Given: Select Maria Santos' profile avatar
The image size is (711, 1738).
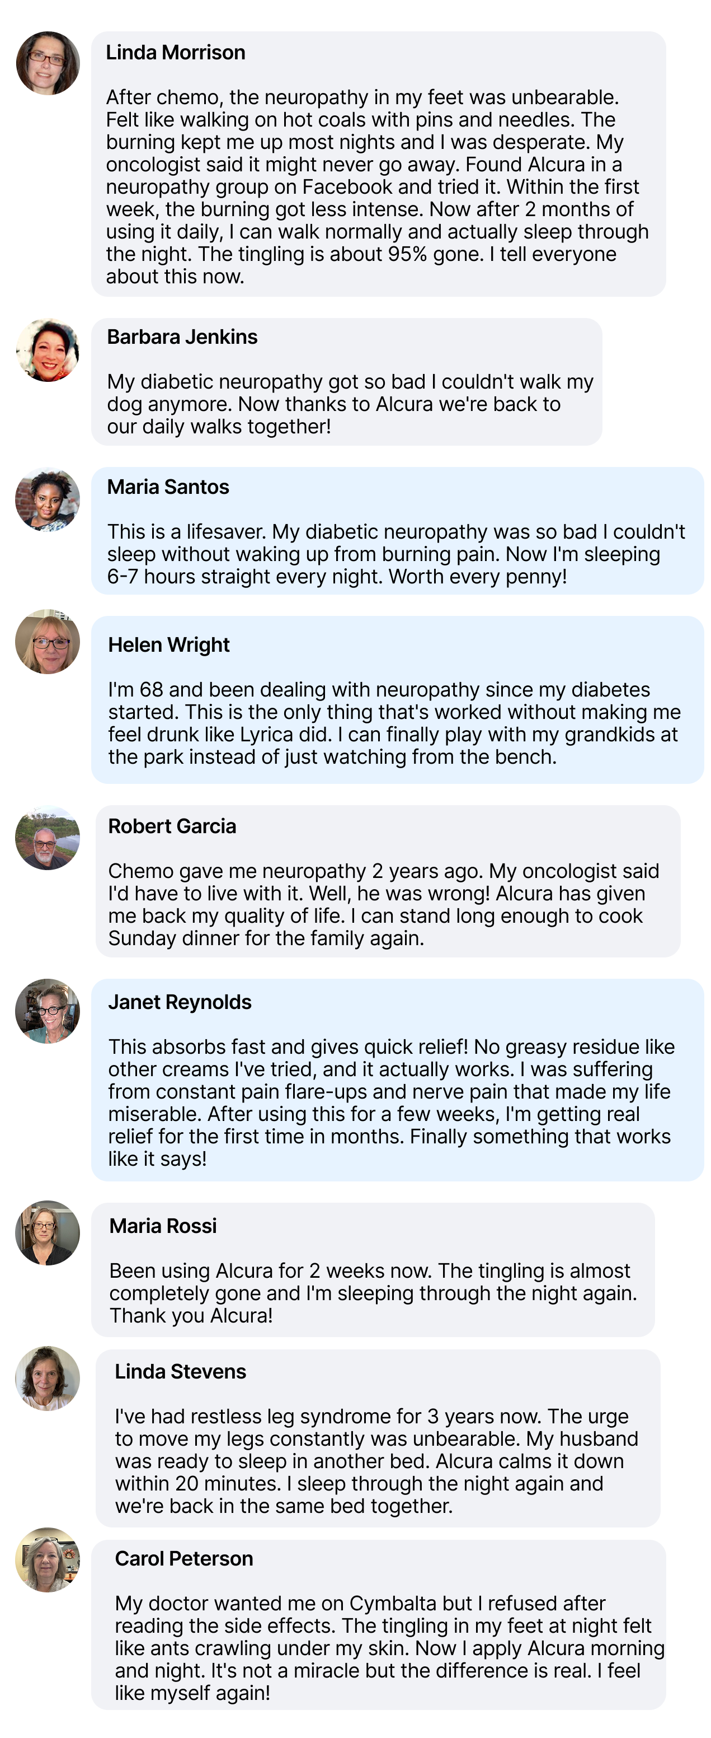Looking at the screenshot, I should [x=48, y=500].
